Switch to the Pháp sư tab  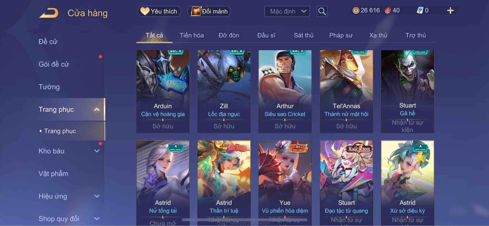(341, 35)
